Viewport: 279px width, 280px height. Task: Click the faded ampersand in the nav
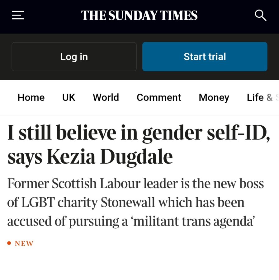point(270,97)
